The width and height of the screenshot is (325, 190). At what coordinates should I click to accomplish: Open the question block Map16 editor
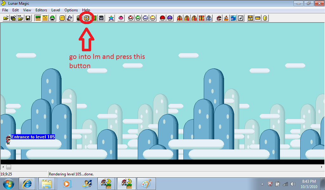click(87, 18)
